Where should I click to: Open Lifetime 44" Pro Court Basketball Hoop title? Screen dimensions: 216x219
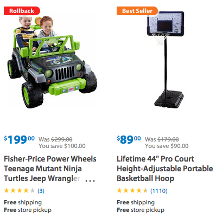[x=165, y=169]
